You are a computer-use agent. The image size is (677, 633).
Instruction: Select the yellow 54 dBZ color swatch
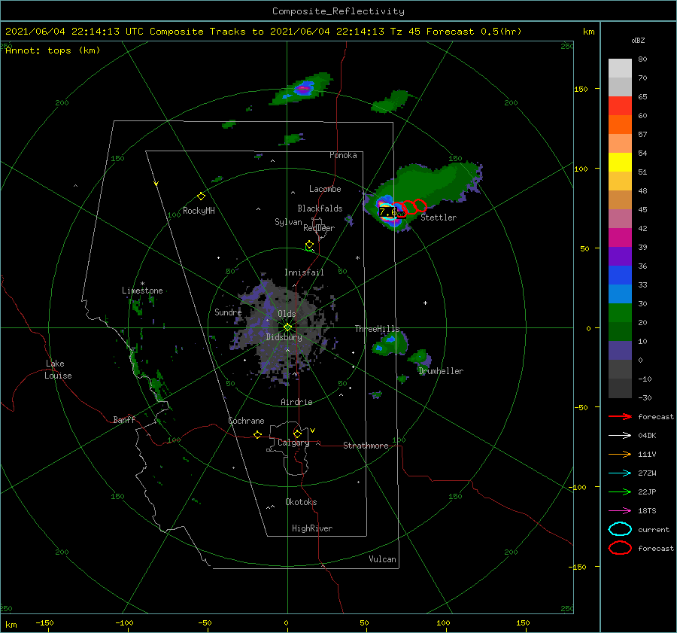(620, 163)
